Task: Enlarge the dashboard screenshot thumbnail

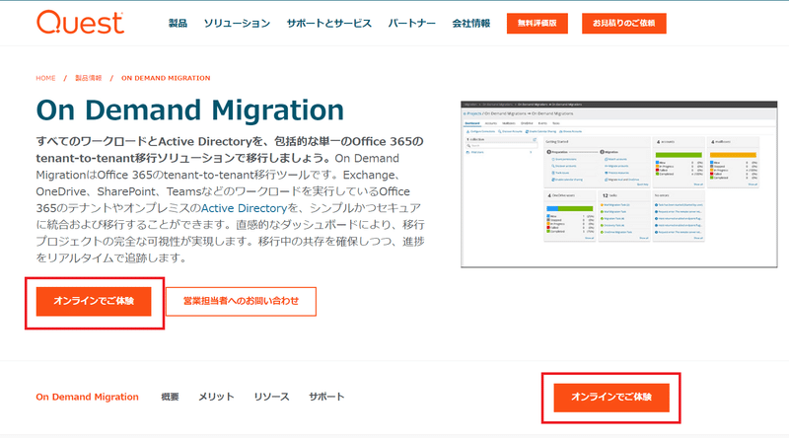Action: (x=619, y=184)
